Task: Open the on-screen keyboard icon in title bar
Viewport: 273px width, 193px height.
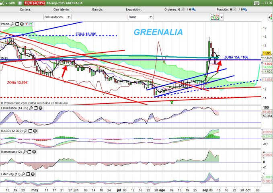Action: pos(256,3)
